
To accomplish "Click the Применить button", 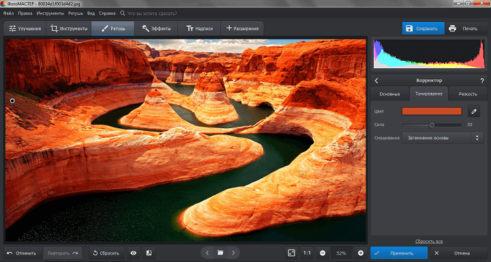I will point(399,253).
